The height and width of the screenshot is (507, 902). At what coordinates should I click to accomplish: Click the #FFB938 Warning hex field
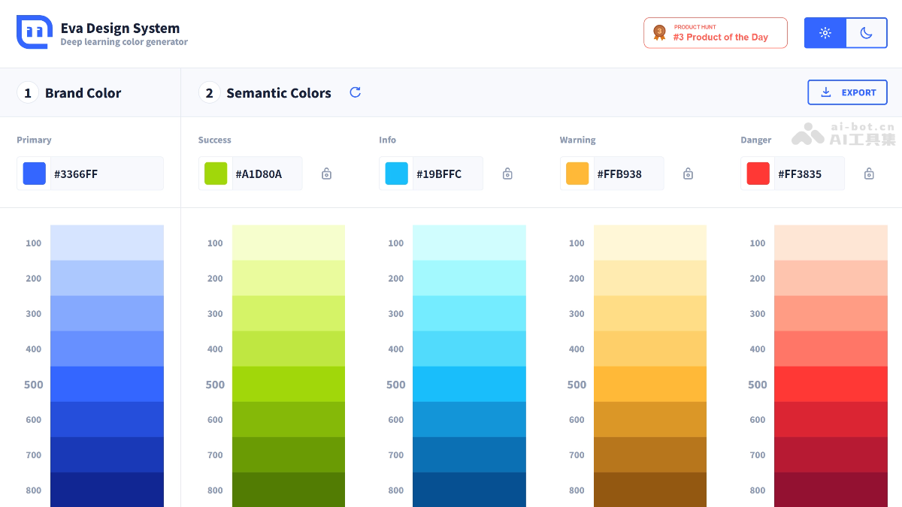click(628, 173)
